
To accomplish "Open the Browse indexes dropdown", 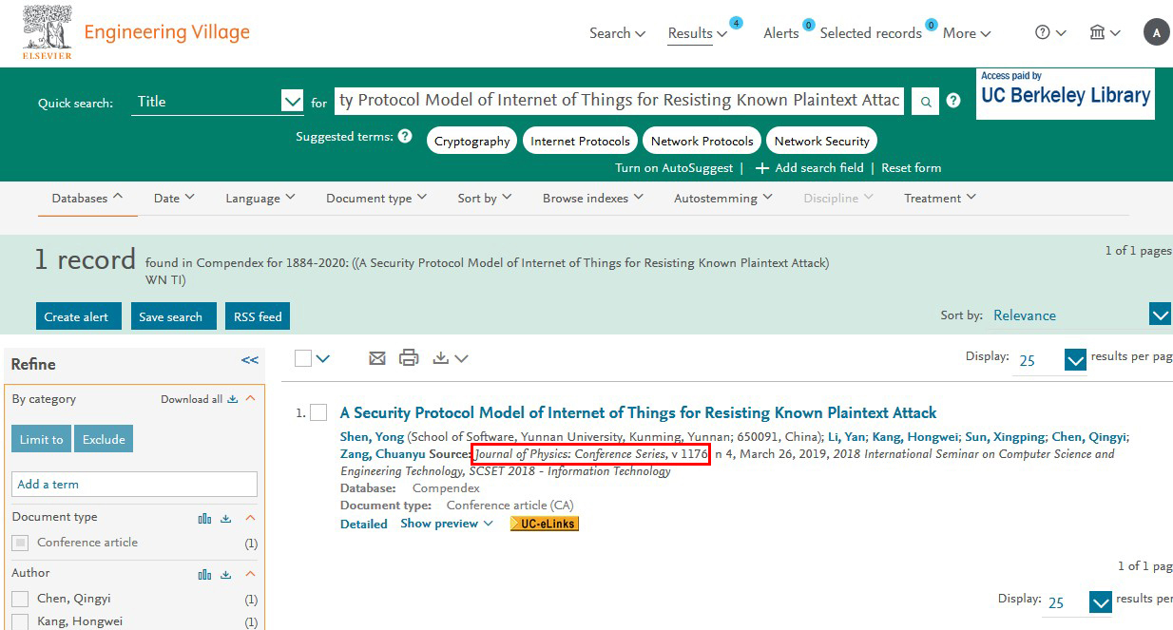I will tap(593, 199).
